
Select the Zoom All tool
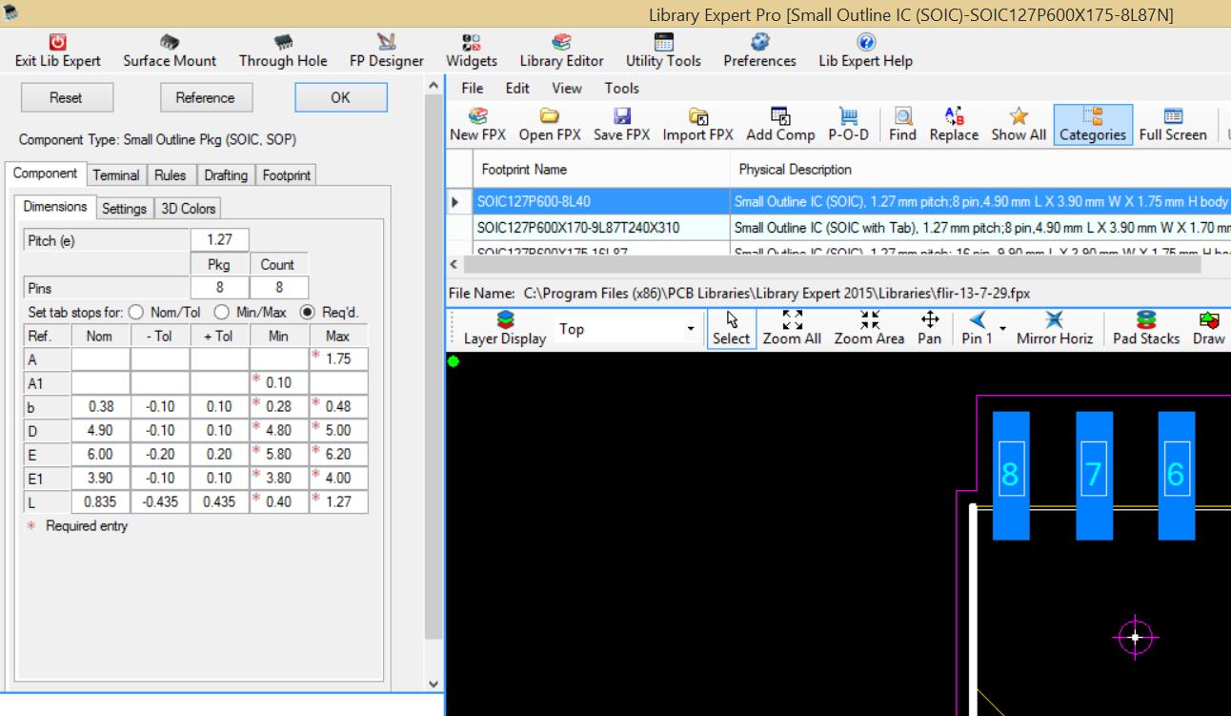pos(792,320)
